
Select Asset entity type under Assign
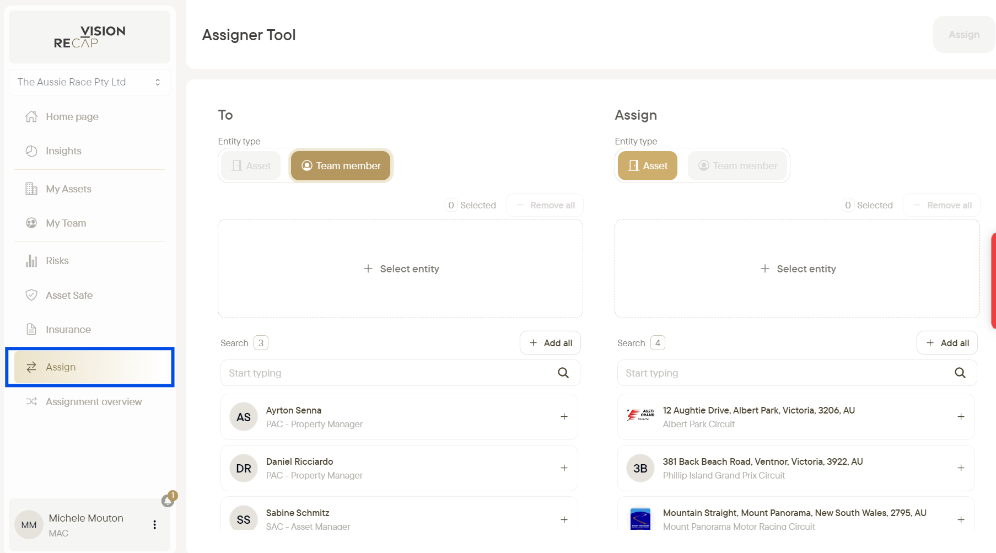click(x=648, y=165)
